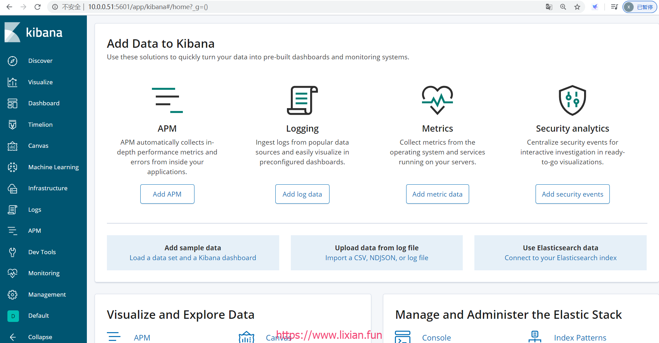The width and height of the screenshot is (659, 343).
Task: Click the 'Upload data from log file' title
Action: pos(377,248)
